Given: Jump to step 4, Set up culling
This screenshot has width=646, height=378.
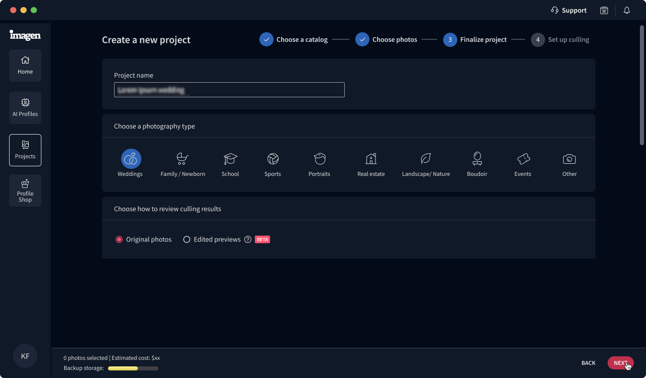Looking at the screenshot, I should (x=560, y=39).
